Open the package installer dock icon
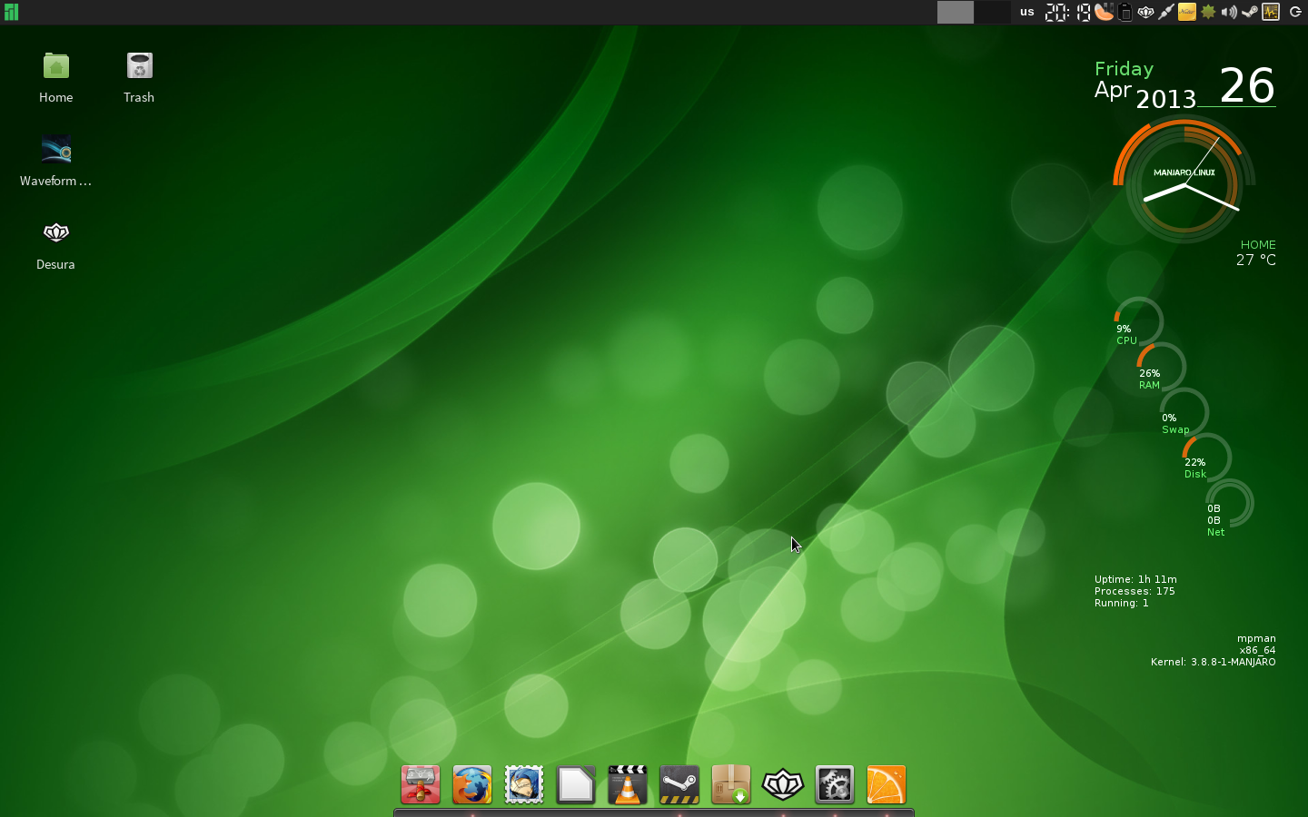The image size is (1308, 817). tap(731, 784)
